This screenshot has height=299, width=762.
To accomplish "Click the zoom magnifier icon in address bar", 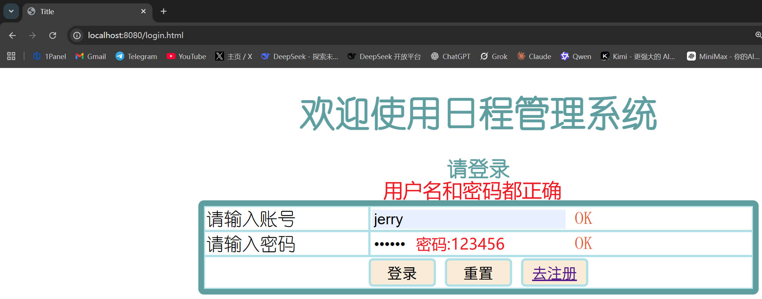I will pos(758,35).
